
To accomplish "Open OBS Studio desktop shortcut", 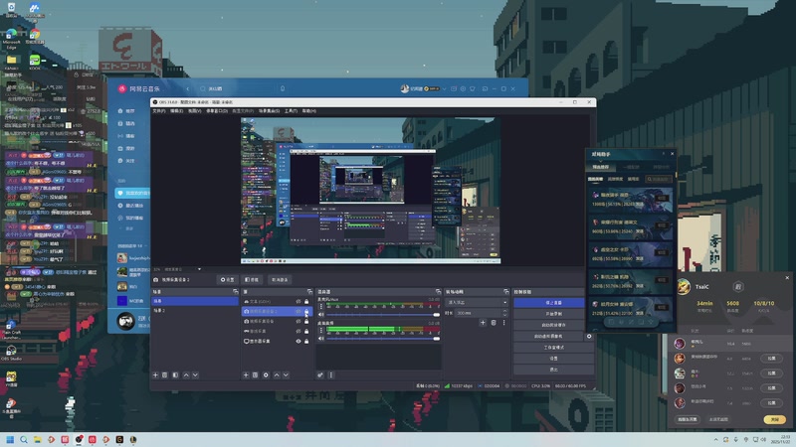I will tap(11, 353).
